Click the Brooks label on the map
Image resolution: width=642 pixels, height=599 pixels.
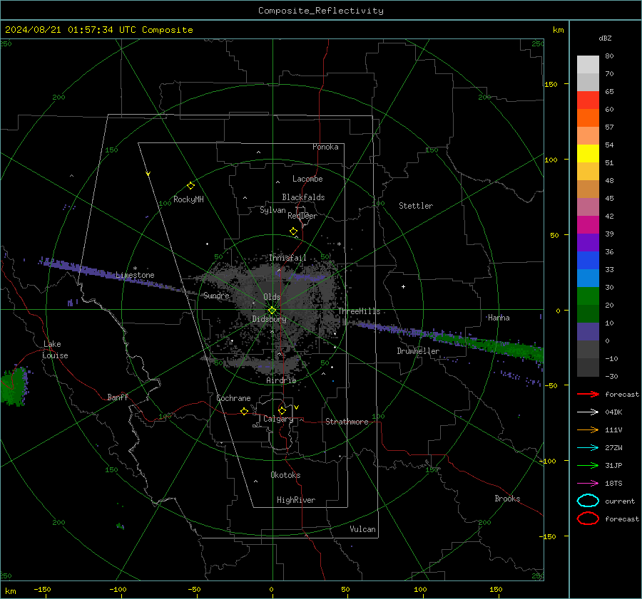507,499
